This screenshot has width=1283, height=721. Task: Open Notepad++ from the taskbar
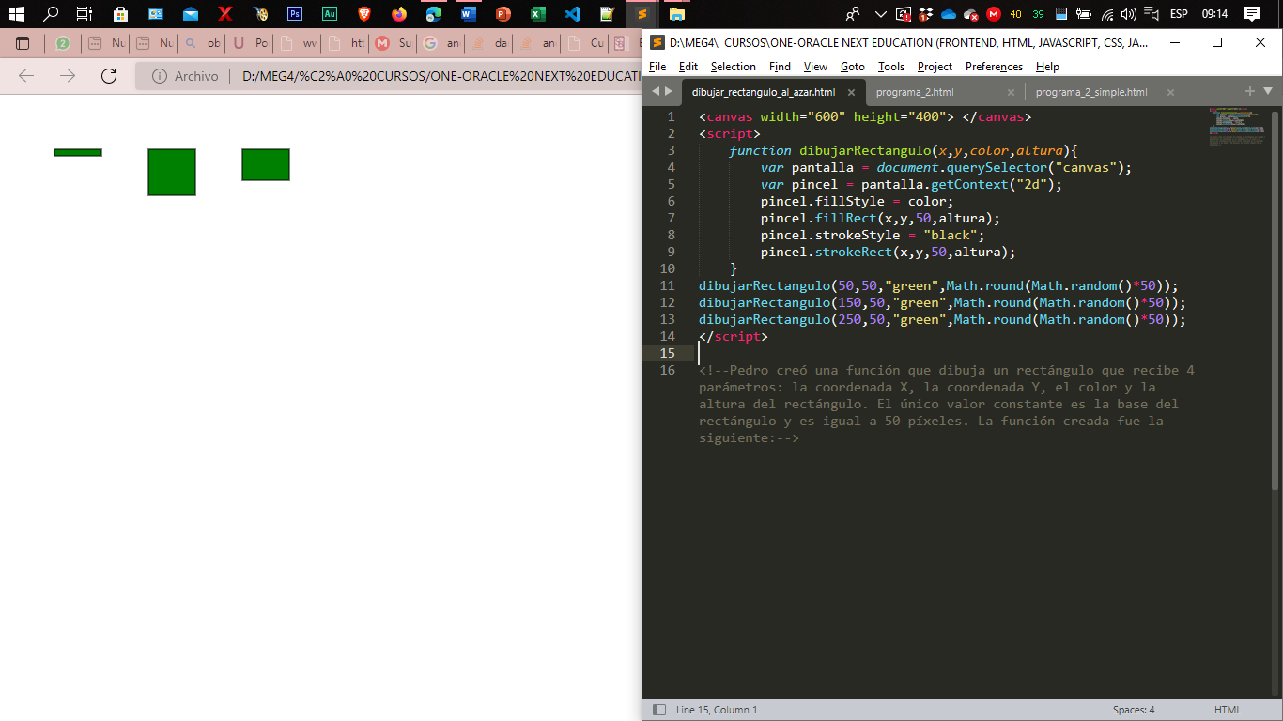[x=608, y=14]
